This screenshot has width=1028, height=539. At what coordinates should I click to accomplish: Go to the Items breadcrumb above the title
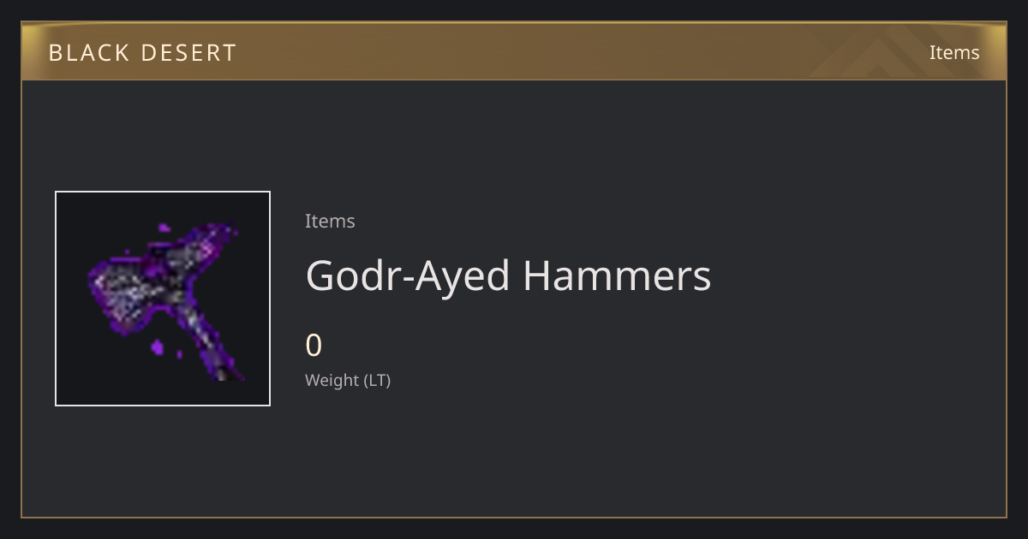click(x=330, y=221)
